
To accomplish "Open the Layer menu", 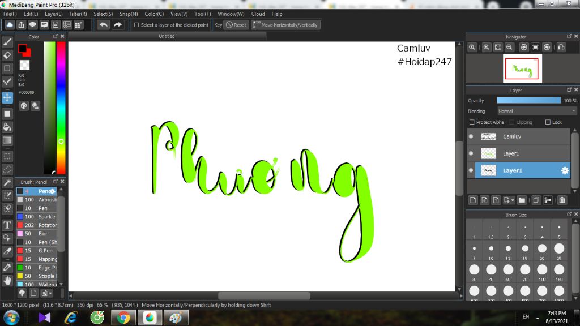I will click(x=54, y=14).
